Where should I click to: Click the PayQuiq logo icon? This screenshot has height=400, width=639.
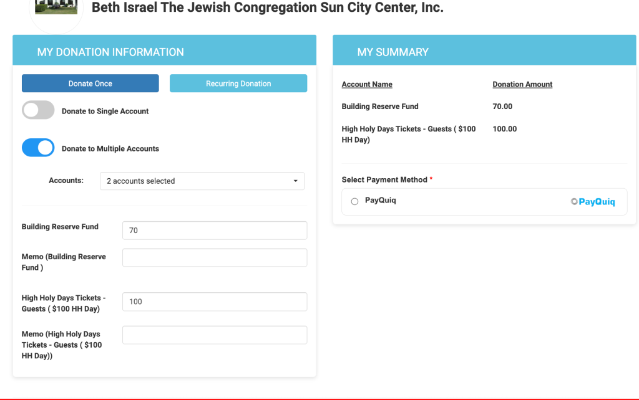tap(593, 202)
